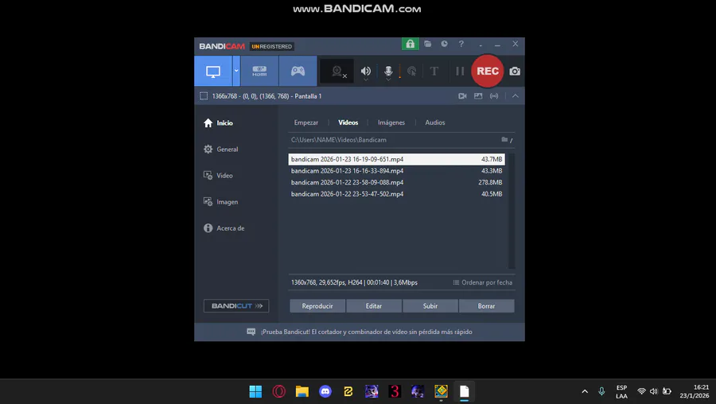Open Imagen settings in sidebar

pos(221,202)
